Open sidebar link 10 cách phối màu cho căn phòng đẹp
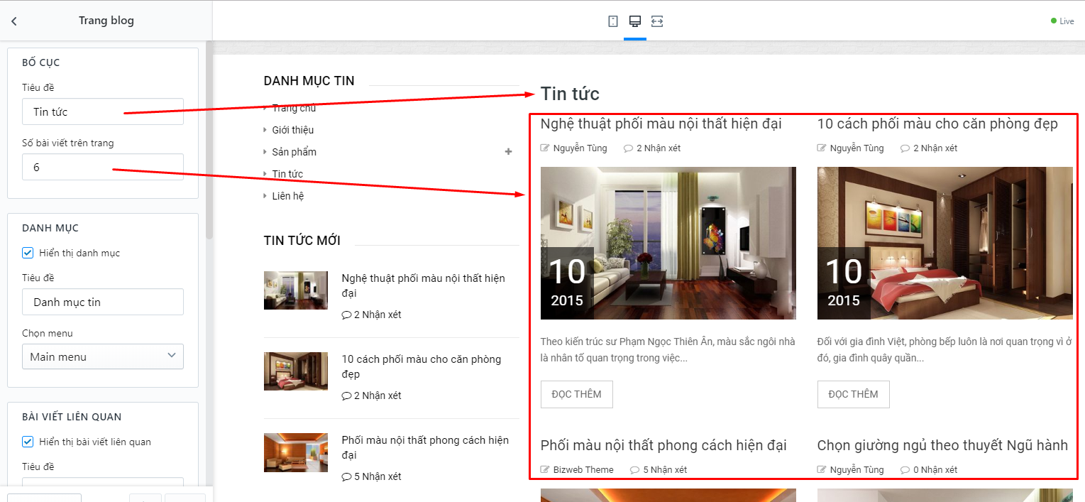Viewport: 1085px width, 502px height. [422, 366]
